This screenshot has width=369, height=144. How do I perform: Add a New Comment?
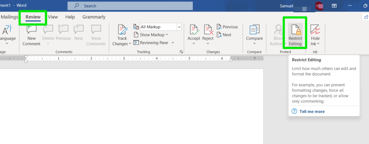[x=31, y=35]
